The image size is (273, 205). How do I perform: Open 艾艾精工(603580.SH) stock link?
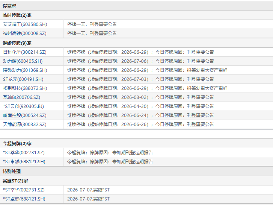click(25, 24)
